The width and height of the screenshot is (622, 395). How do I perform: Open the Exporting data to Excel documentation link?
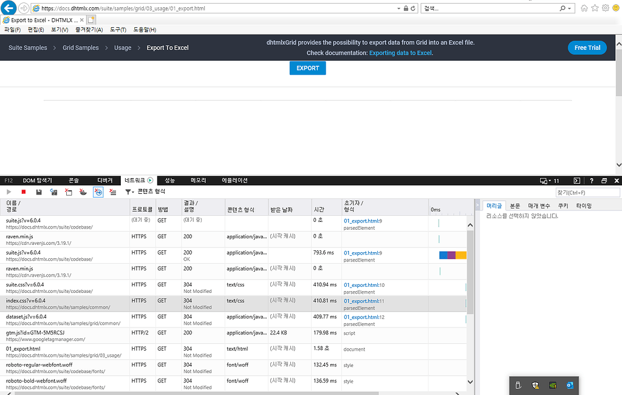[400, 53]
